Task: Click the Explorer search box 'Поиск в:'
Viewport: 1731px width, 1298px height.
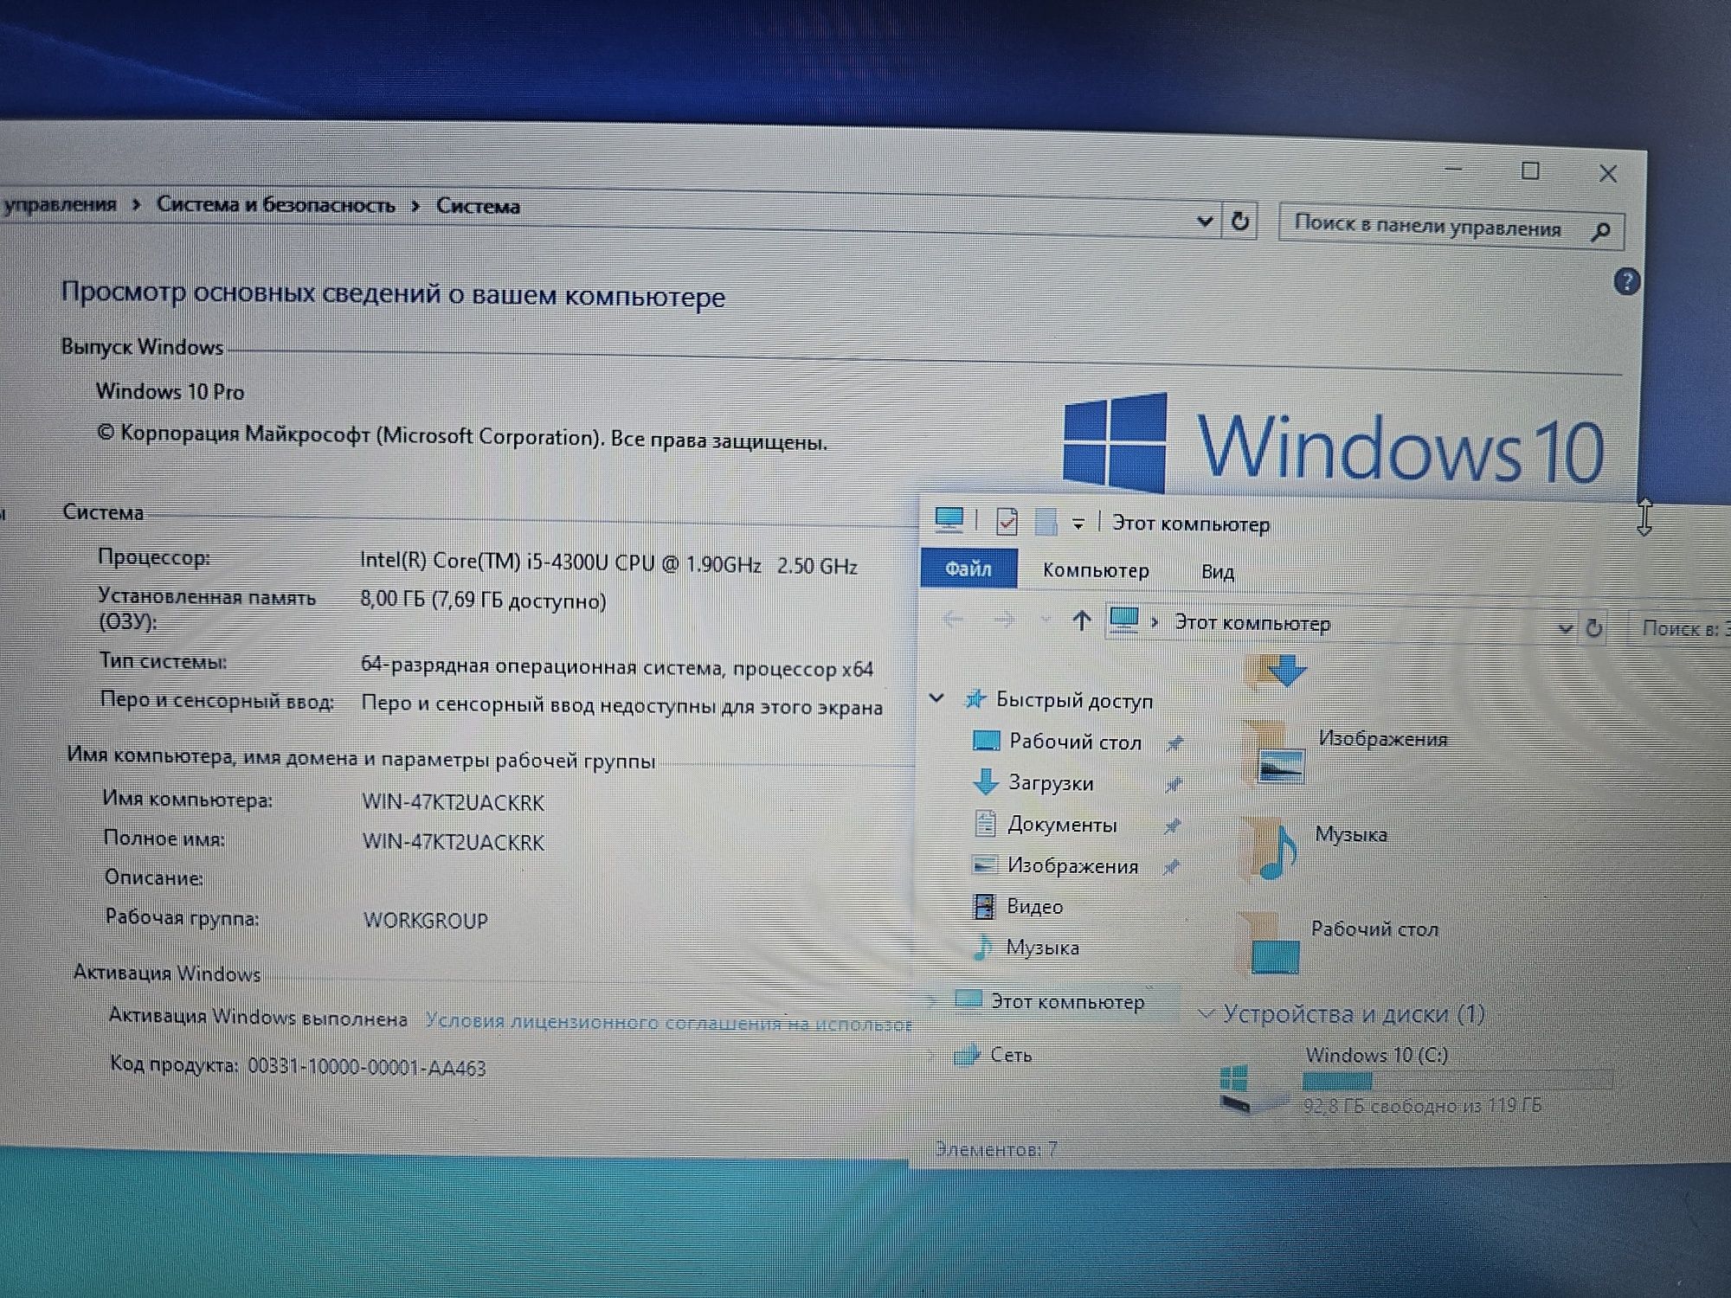Action: pos(1679,628)
